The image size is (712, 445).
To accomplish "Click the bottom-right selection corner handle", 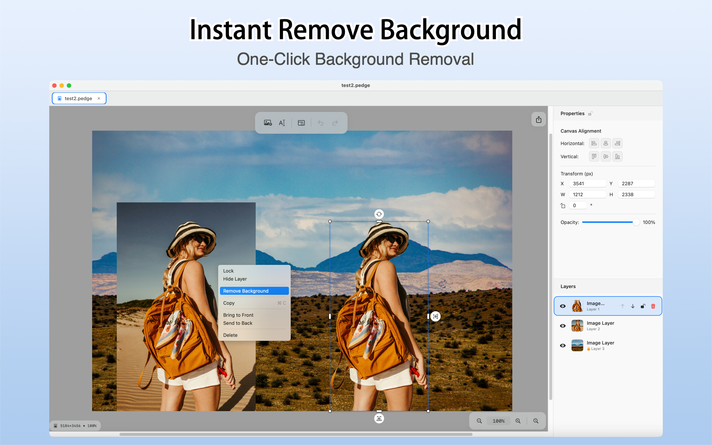I will coord(428,411).
